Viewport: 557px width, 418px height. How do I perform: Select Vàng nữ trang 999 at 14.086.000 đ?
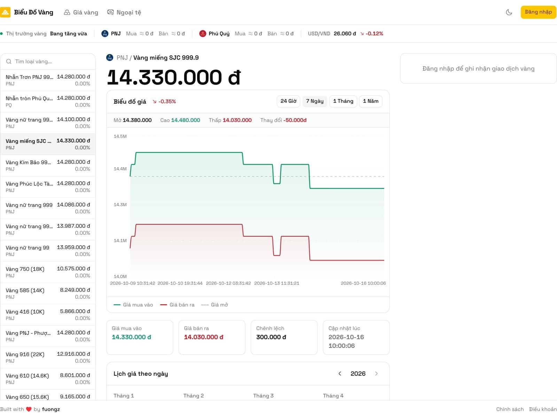point(48,208)
